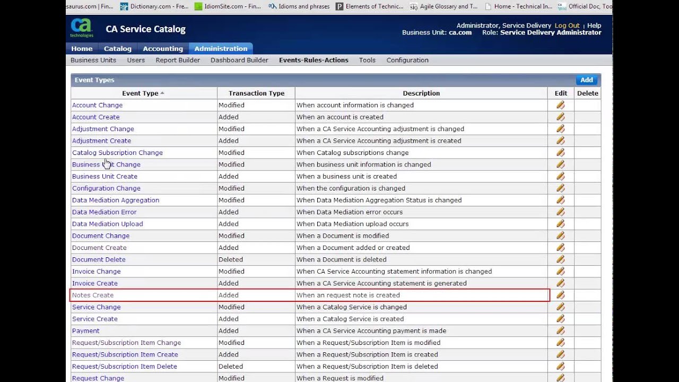
Task: Go to Report Builder
Action: (178, 60)
